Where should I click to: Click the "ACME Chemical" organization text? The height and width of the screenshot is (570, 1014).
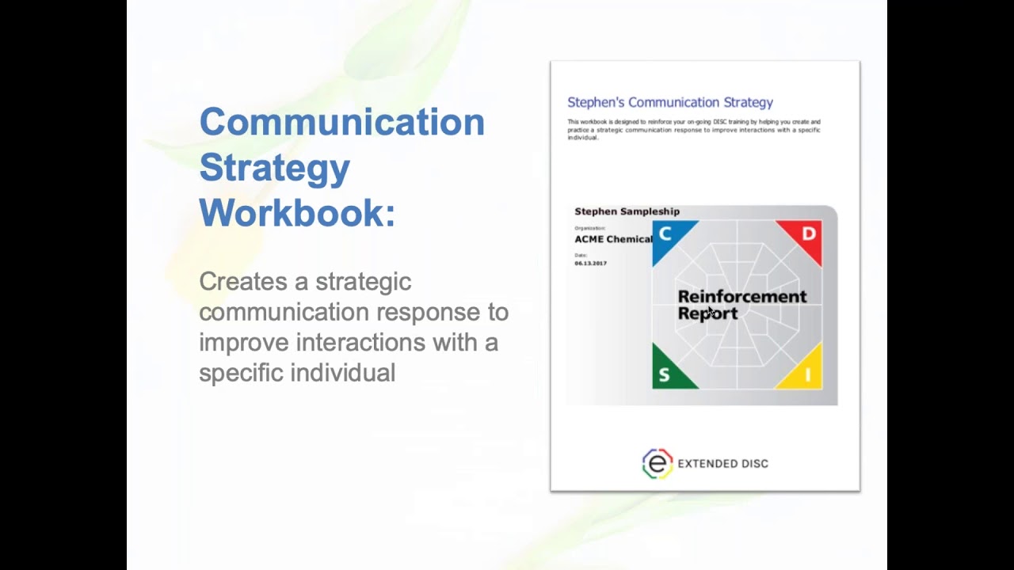(613, 239)
